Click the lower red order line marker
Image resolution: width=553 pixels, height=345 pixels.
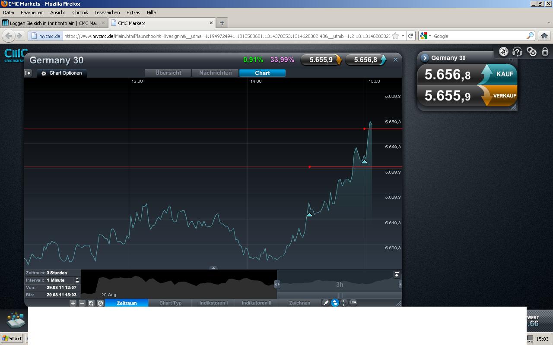(x=309, y=166)
